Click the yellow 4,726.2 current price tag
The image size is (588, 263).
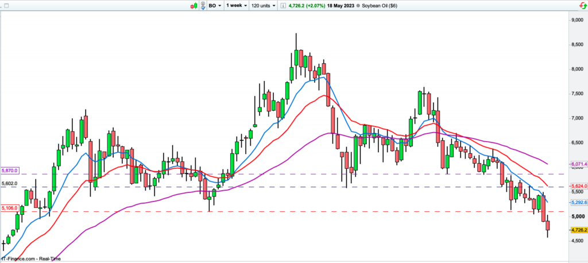(577, 230)
